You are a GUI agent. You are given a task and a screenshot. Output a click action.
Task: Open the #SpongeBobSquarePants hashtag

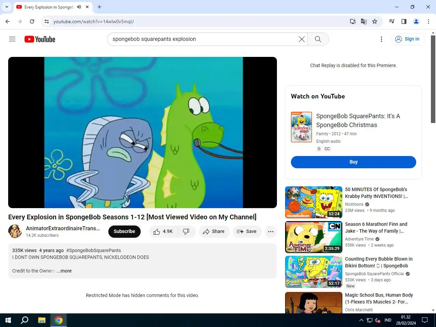94,250
